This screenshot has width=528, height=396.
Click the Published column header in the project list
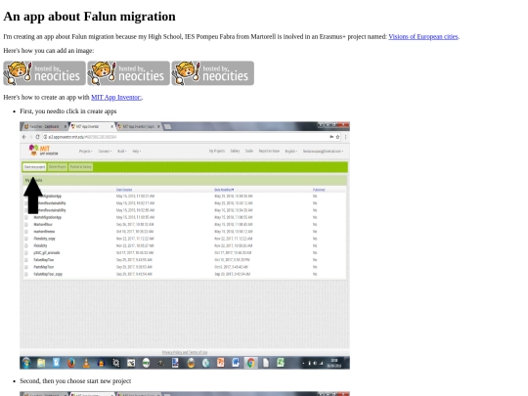(x=319, y=190)
